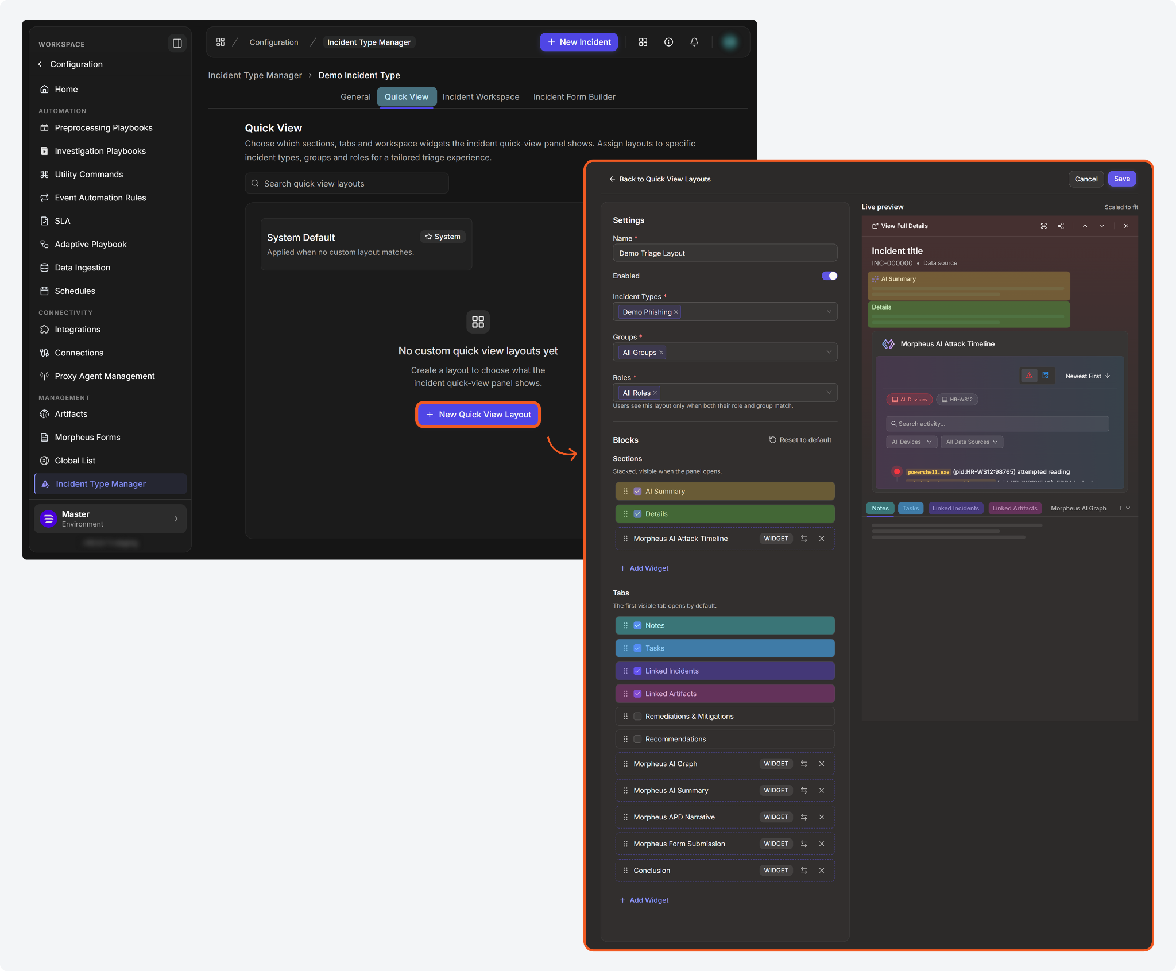Click the Search activity field in timeline

click(x=997, y=424)
